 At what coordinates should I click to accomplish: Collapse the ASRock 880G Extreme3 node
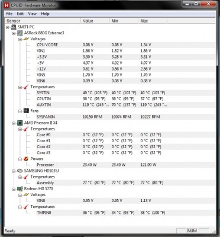pos(14,33)
